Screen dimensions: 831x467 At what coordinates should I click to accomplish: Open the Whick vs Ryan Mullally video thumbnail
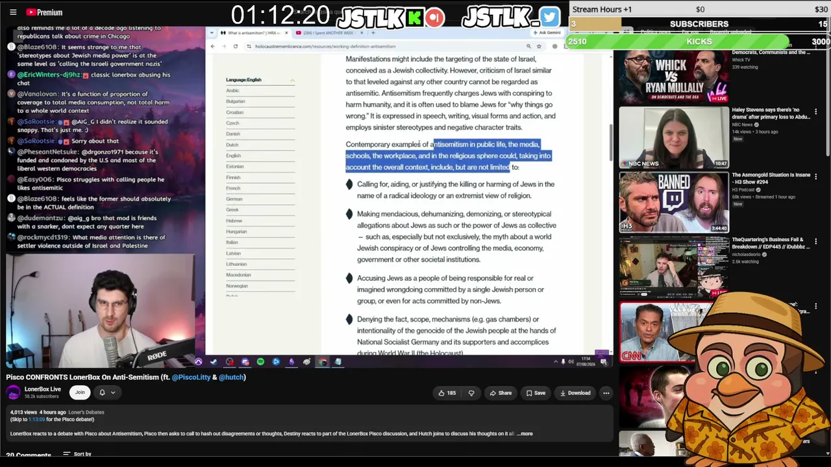pos(673,76)
